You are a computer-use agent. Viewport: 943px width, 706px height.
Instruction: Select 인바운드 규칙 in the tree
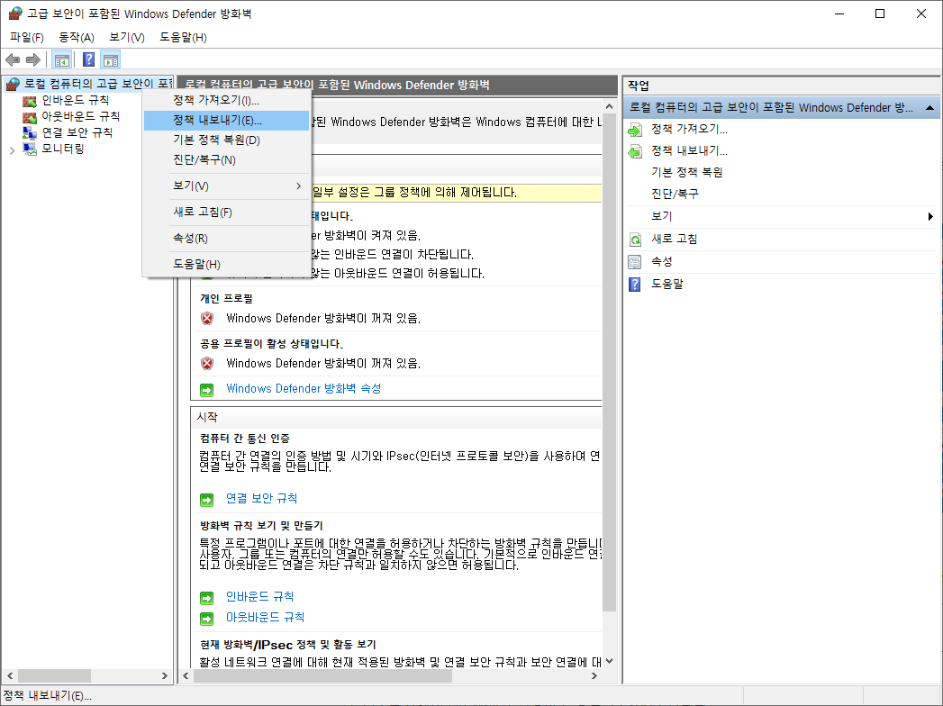click(75, 101)
